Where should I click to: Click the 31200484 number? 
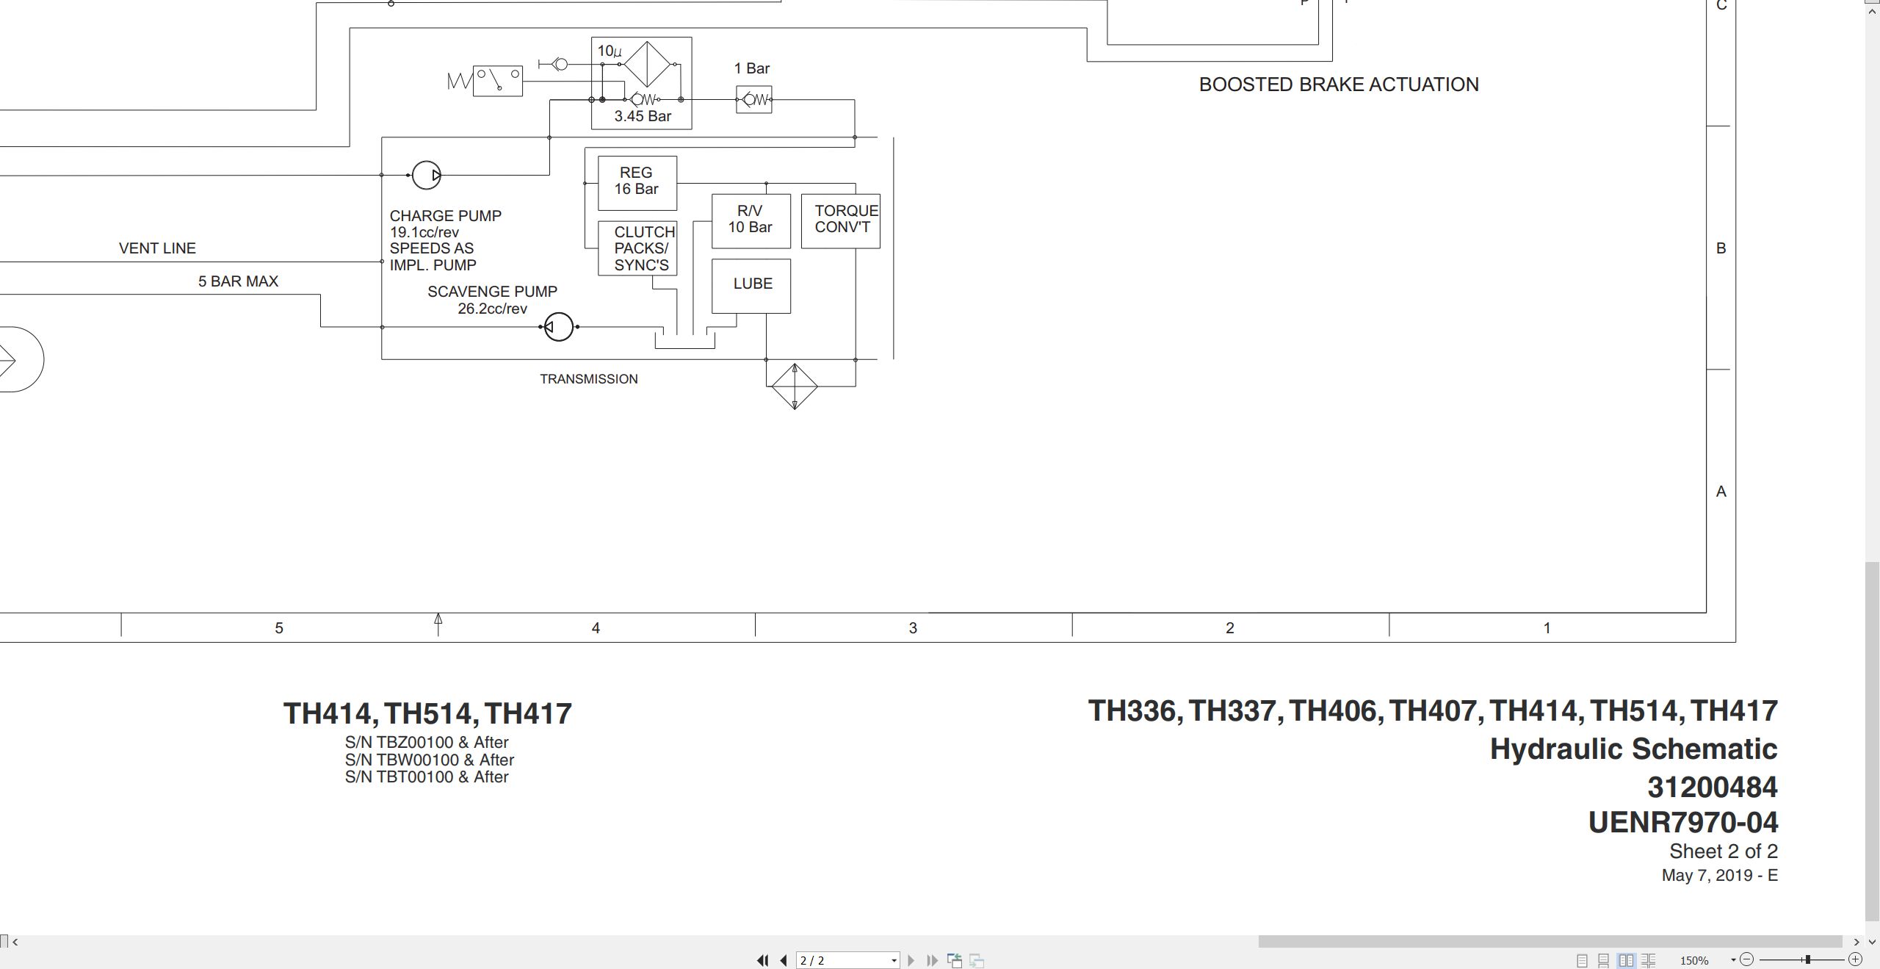pos(1713,787)
